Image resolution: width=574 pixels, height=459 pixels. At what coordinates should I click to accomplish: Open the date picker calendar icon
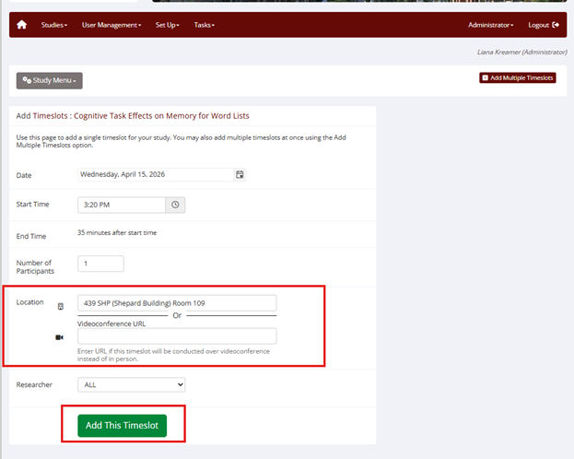(240, 174)
